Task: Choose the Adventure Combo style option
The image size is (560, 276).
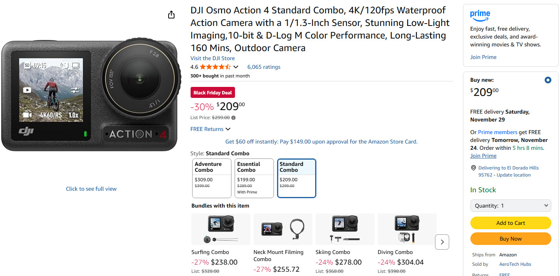Action: (211, 178)
